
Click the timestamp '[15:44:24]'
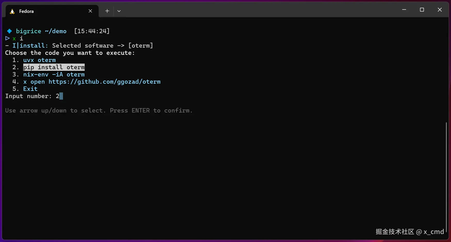coord(92,31)
